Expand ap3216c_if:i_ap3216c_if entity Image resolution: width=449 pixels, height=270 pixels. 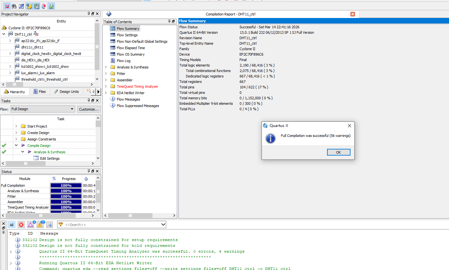[x=10, y=41]
